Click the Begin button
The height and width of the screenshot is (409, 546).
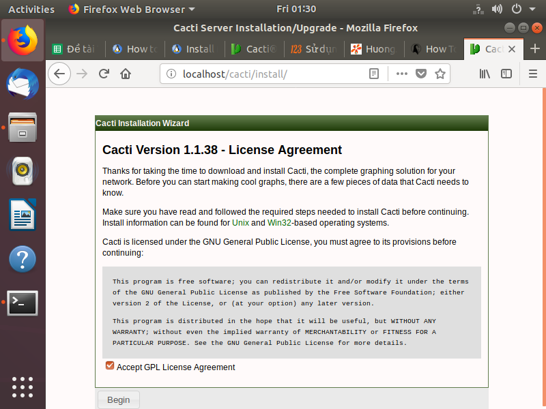118,400
